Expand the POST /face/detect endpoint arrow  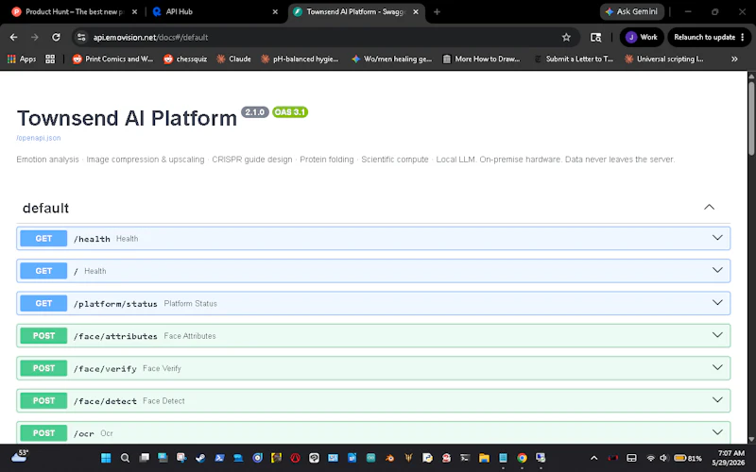(717, 399)
